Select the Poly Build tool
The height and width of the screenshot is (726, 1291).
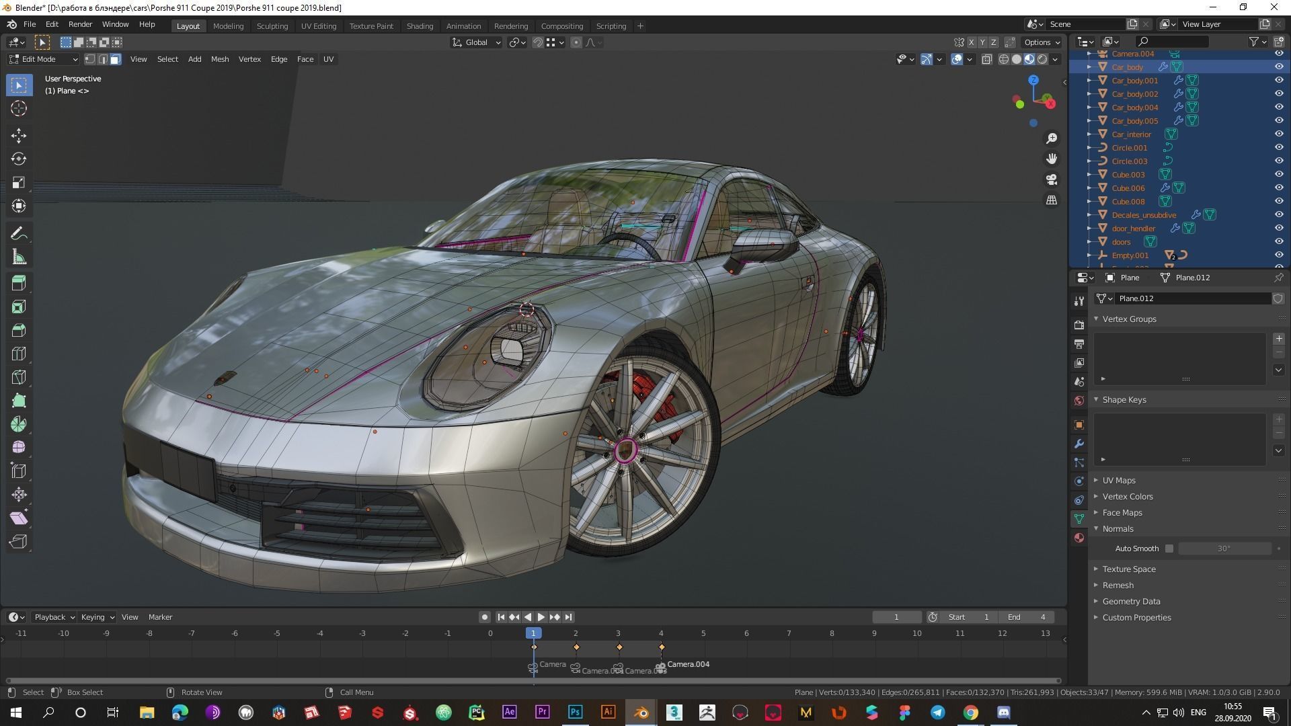(x=19, y=401)
